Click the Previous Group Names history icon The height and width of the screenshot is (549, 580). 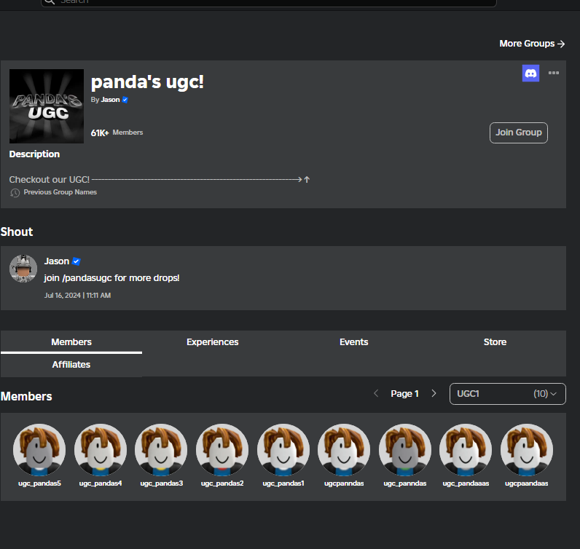[x=15, y=193]
